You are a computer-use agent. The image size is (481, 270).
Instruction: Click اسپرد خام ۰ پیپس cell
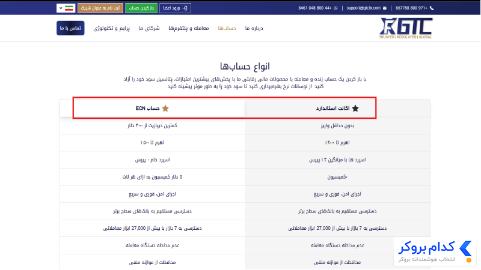point(153,160)
